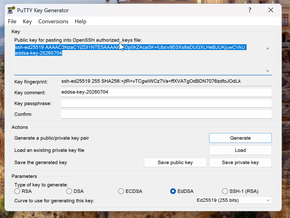This screenshot has width=290, height=218.
Task: Click the highlighted ssh-ed25519 public key text
Action: (x=130, y=47)
